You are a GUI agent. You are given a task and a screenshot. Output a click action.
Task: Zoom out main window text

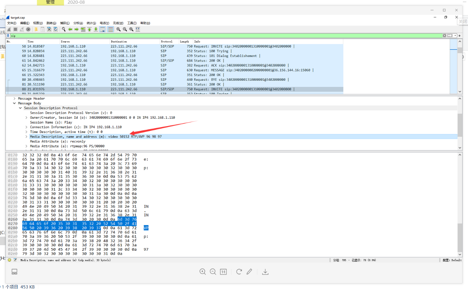point(125,29)
